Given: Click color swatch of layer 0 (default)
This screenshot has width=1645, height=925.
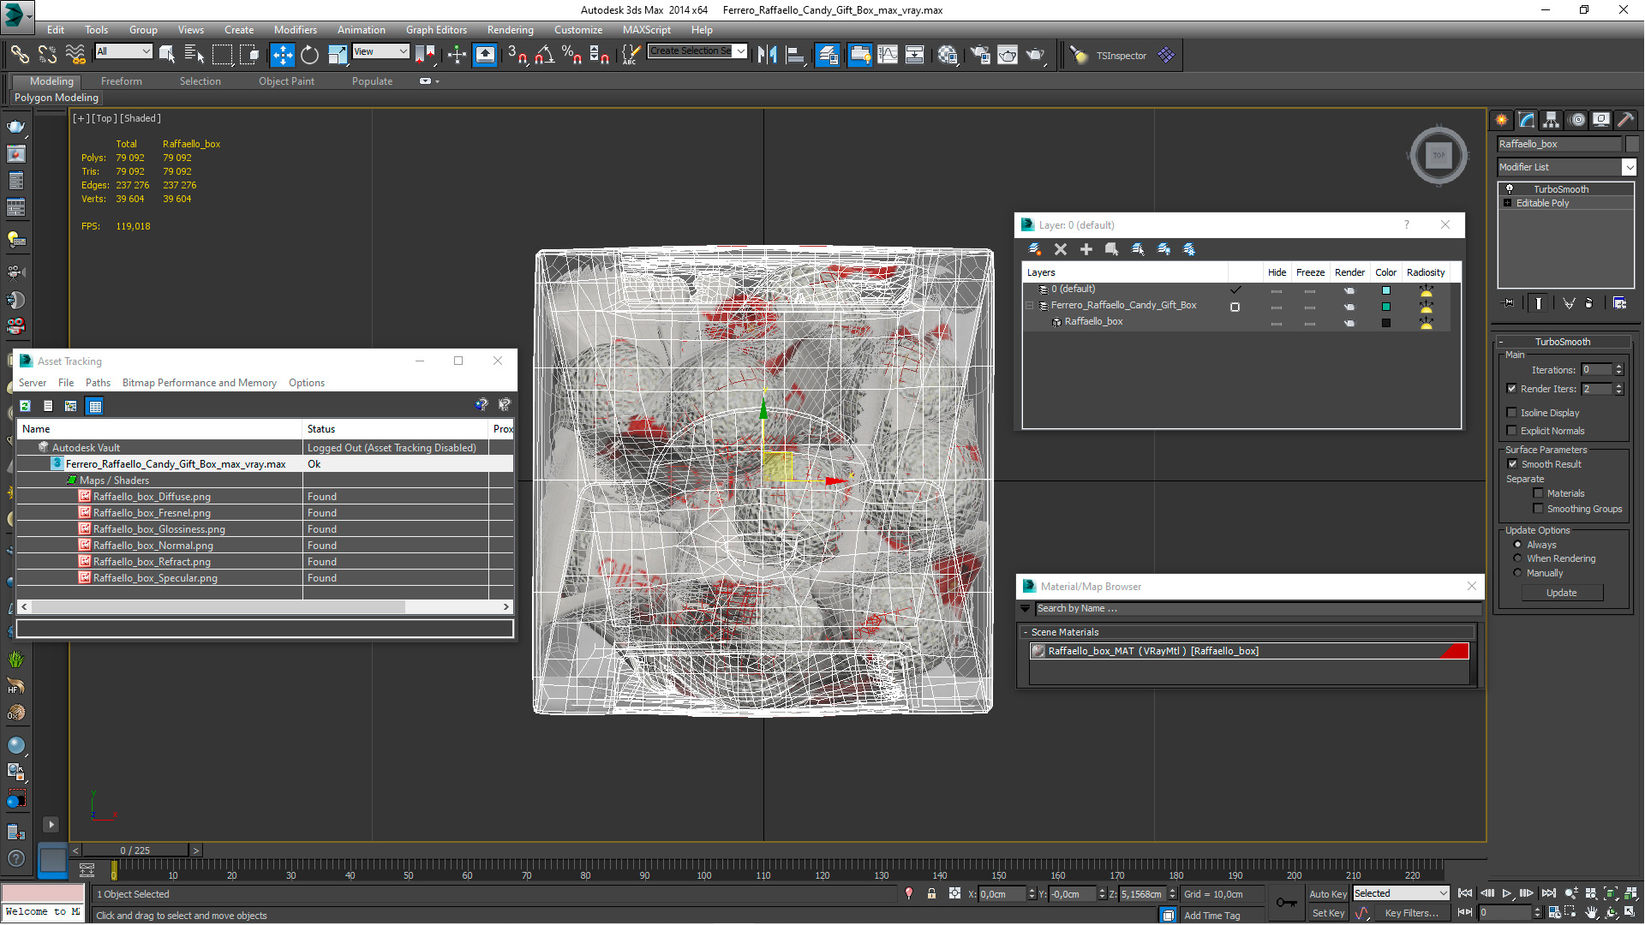Looking at the screenshot, I should [1385, 290].
